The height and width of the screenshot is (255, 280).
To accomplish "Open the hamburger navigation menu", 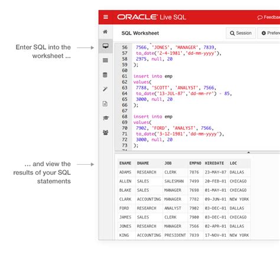I will [106, 17].
